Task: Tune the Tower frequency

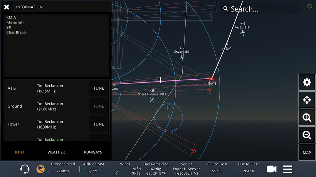Action: point(99,124)
